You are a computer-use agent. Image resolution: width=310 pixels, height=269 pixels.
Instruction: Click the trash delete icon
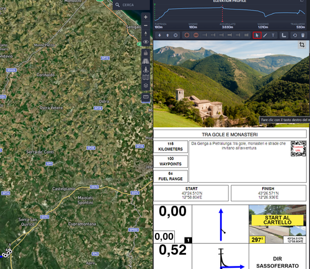(x=303, y=35)
